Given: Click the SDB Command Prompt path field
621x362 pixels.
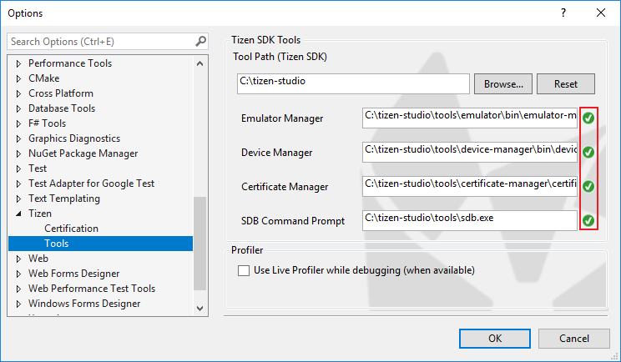Looking at the screenshot, I should 470,220.
